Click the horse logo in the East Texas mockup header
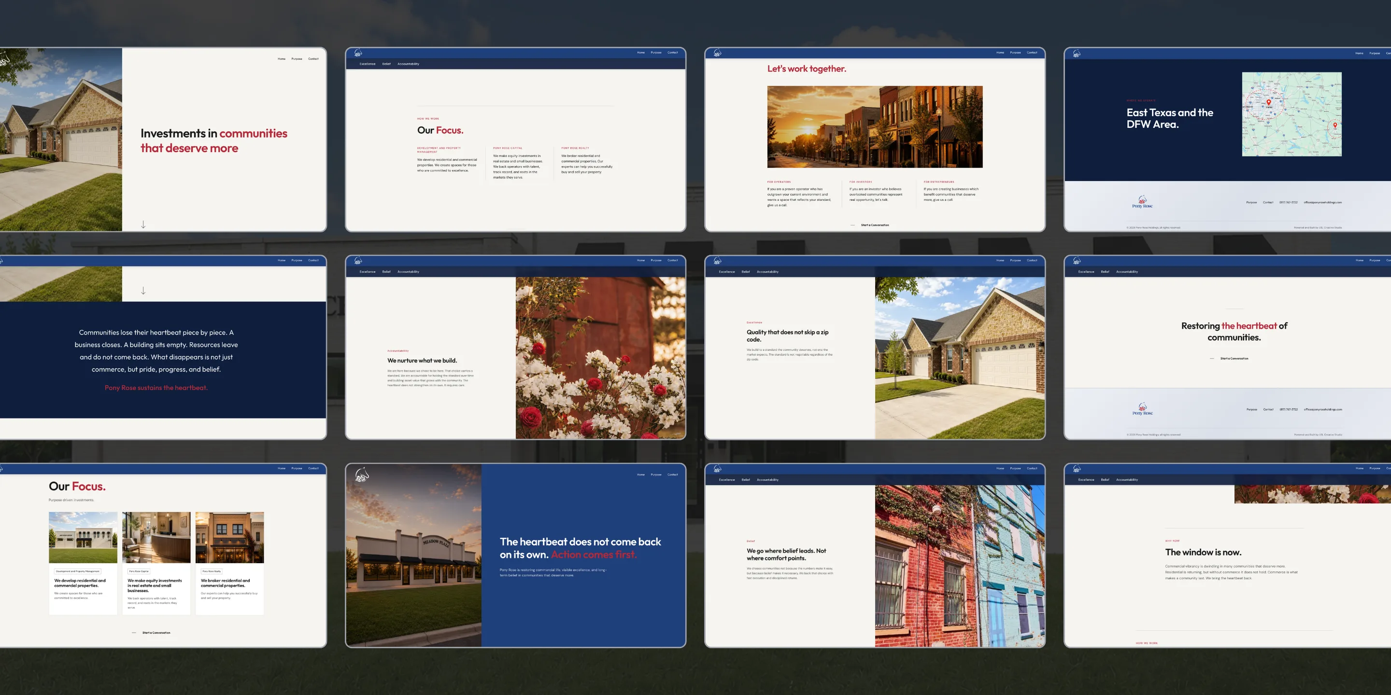Image resolution: width=1391 pixels, height=695 pixels. 1076,54
